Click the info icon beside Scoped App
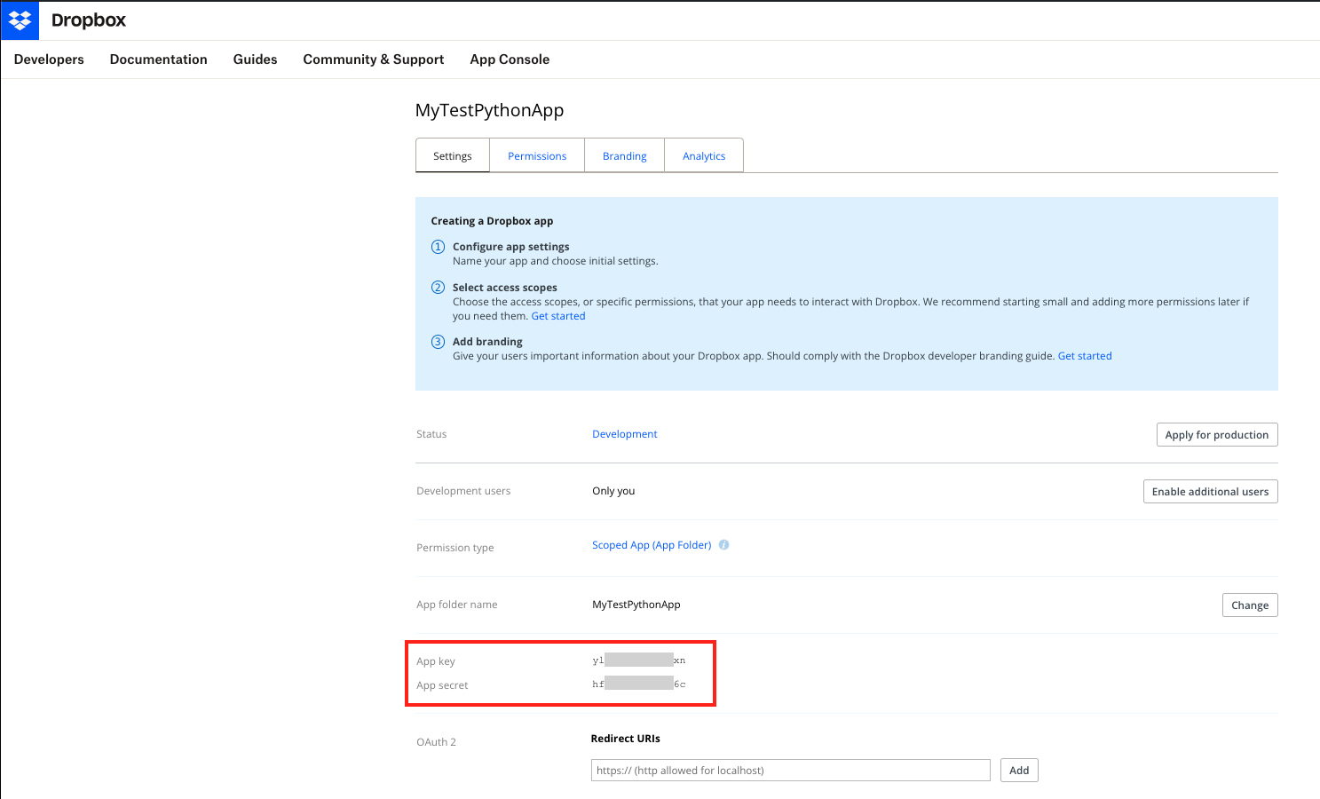The image size is (1320, 799). tap(723, 545)
